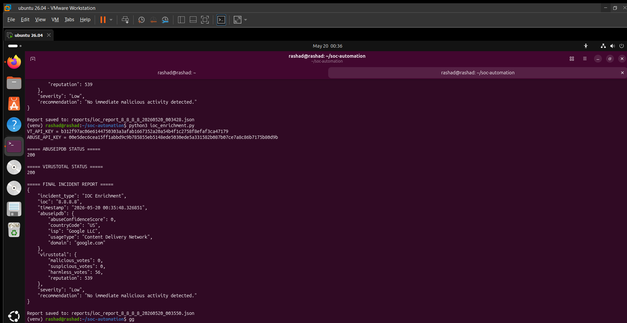Click the timestamp 2026-05-20 00:35:48 line
627x323 pixels.
click(92, 208)
